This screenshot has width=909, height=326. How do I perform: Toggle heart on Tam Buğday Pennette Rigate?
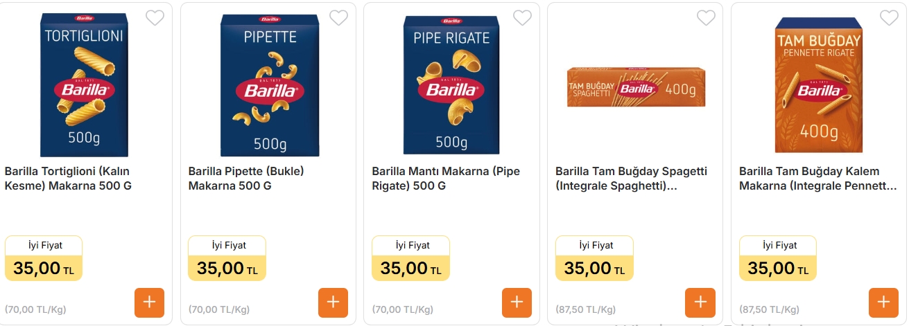(889, 18)
